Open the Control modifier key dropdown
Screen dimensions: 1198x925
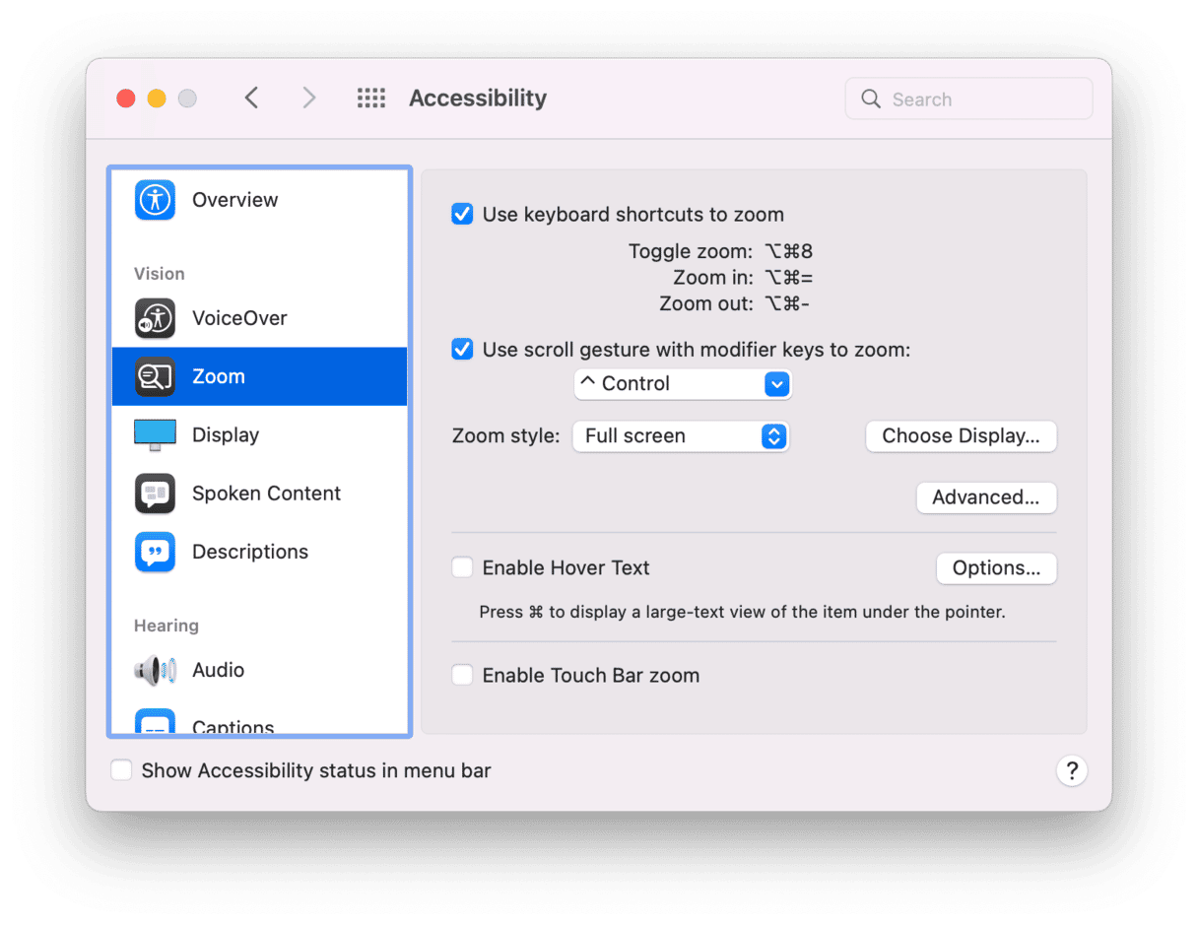(682, 384)
